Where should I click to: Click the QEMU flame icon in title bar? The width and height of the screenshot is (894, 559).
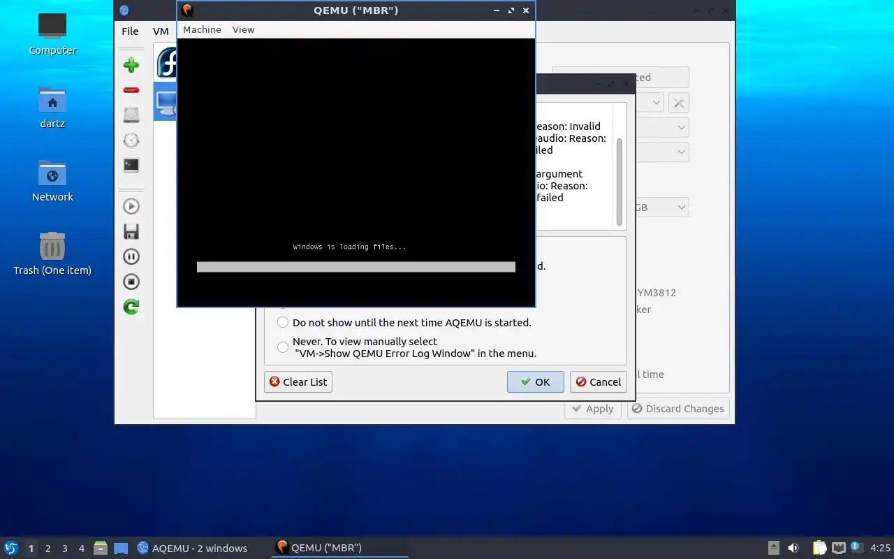pyautogui.click(x=187, y=10)
